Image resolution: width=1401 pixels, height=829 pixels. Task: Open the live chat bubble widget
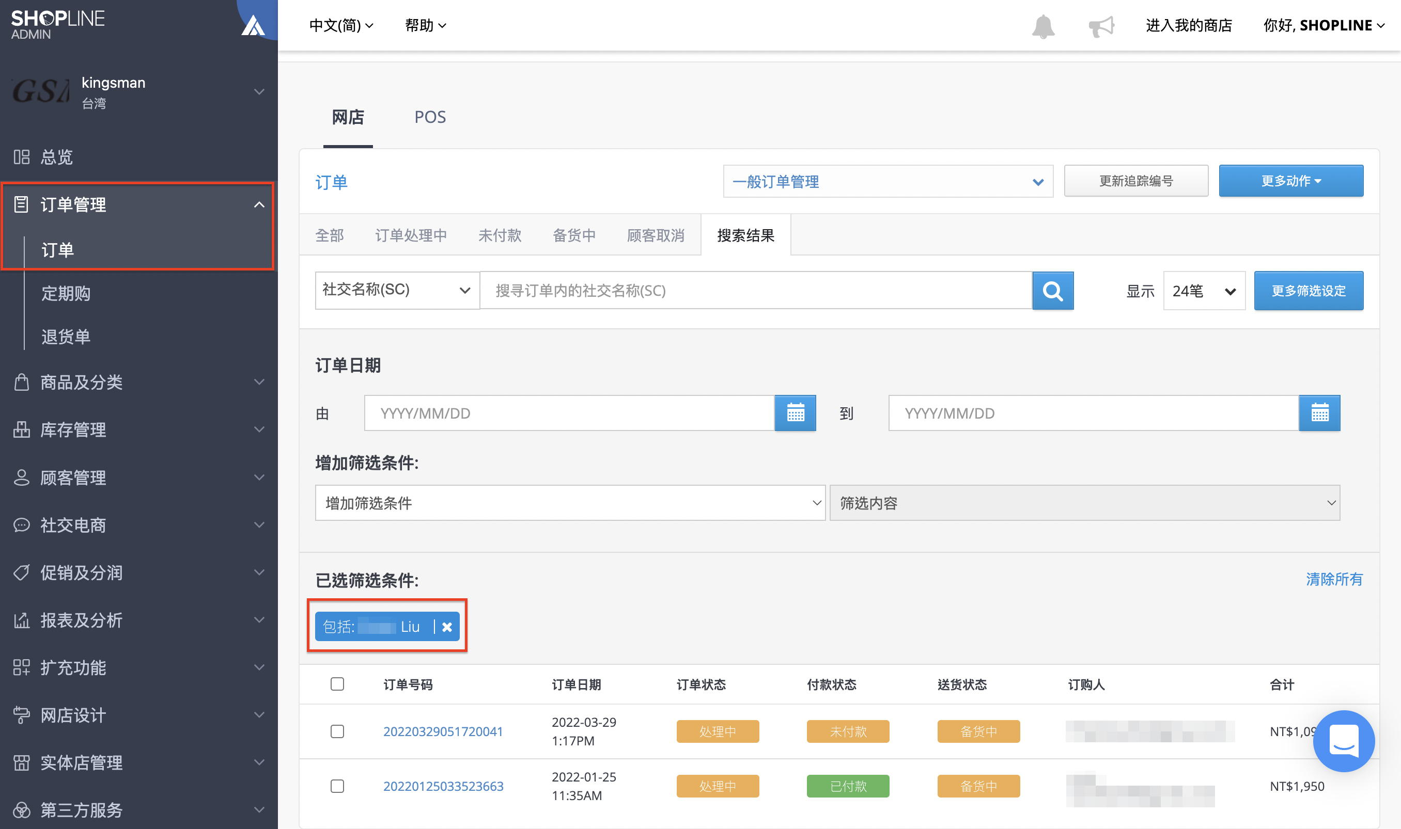(x=1344, y=741)
